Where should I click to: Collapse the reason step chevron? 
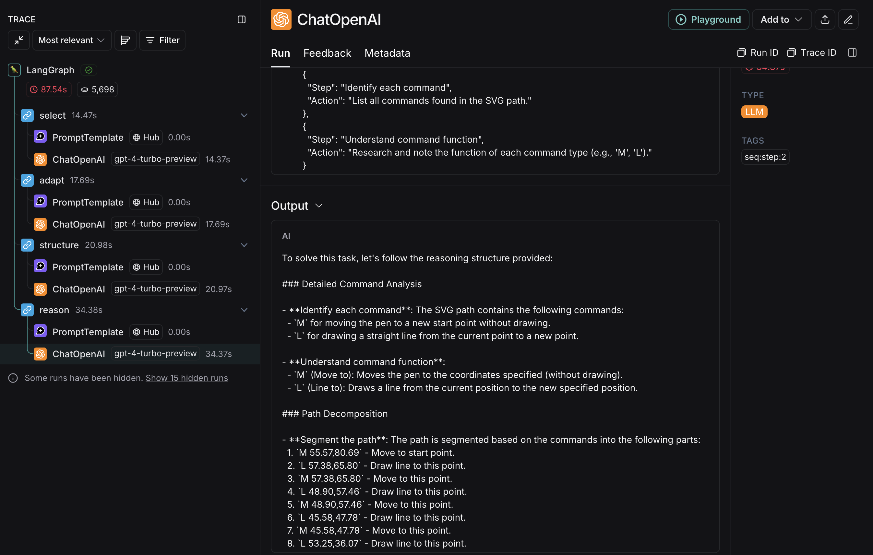244,310
